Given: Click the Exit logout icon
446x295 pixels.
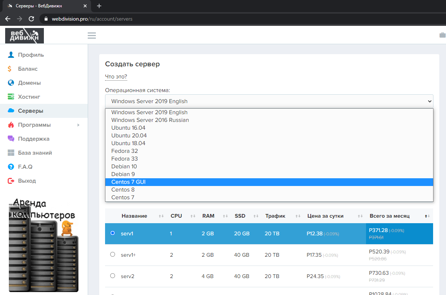Looking at the screenshot, I should pos(11,181).
